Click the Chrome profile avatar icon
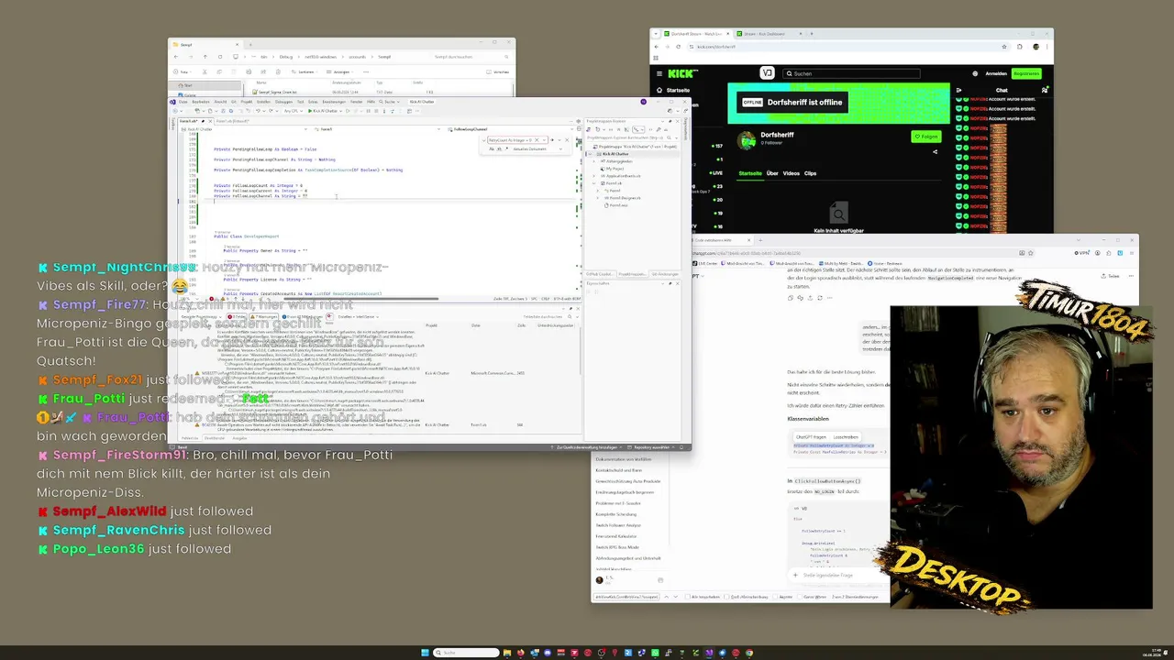 [1036, 47]
